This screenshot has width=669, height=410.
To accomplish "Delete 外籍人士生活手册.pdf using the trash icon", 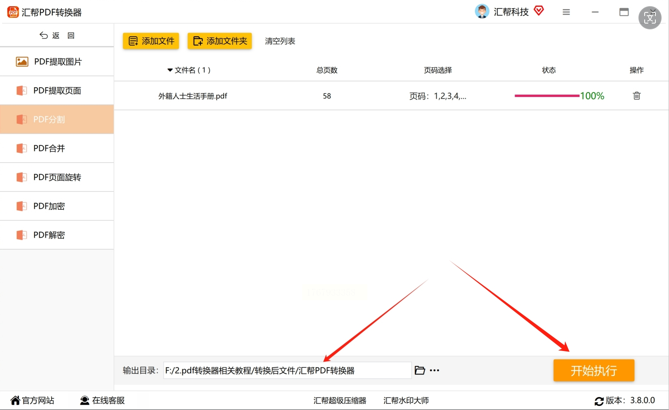I will click(637, 96).
